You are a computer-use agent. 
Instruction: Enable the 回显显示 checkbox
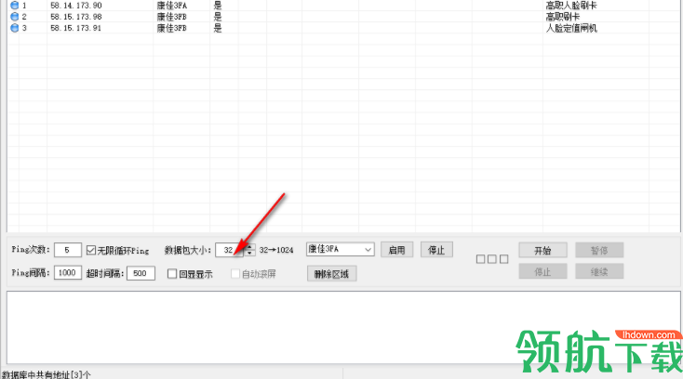pos(172,274)
